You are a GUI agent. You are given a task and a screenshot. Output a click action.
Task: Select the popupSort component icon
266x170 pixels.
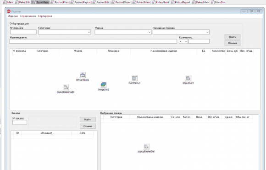click(188, 78)
